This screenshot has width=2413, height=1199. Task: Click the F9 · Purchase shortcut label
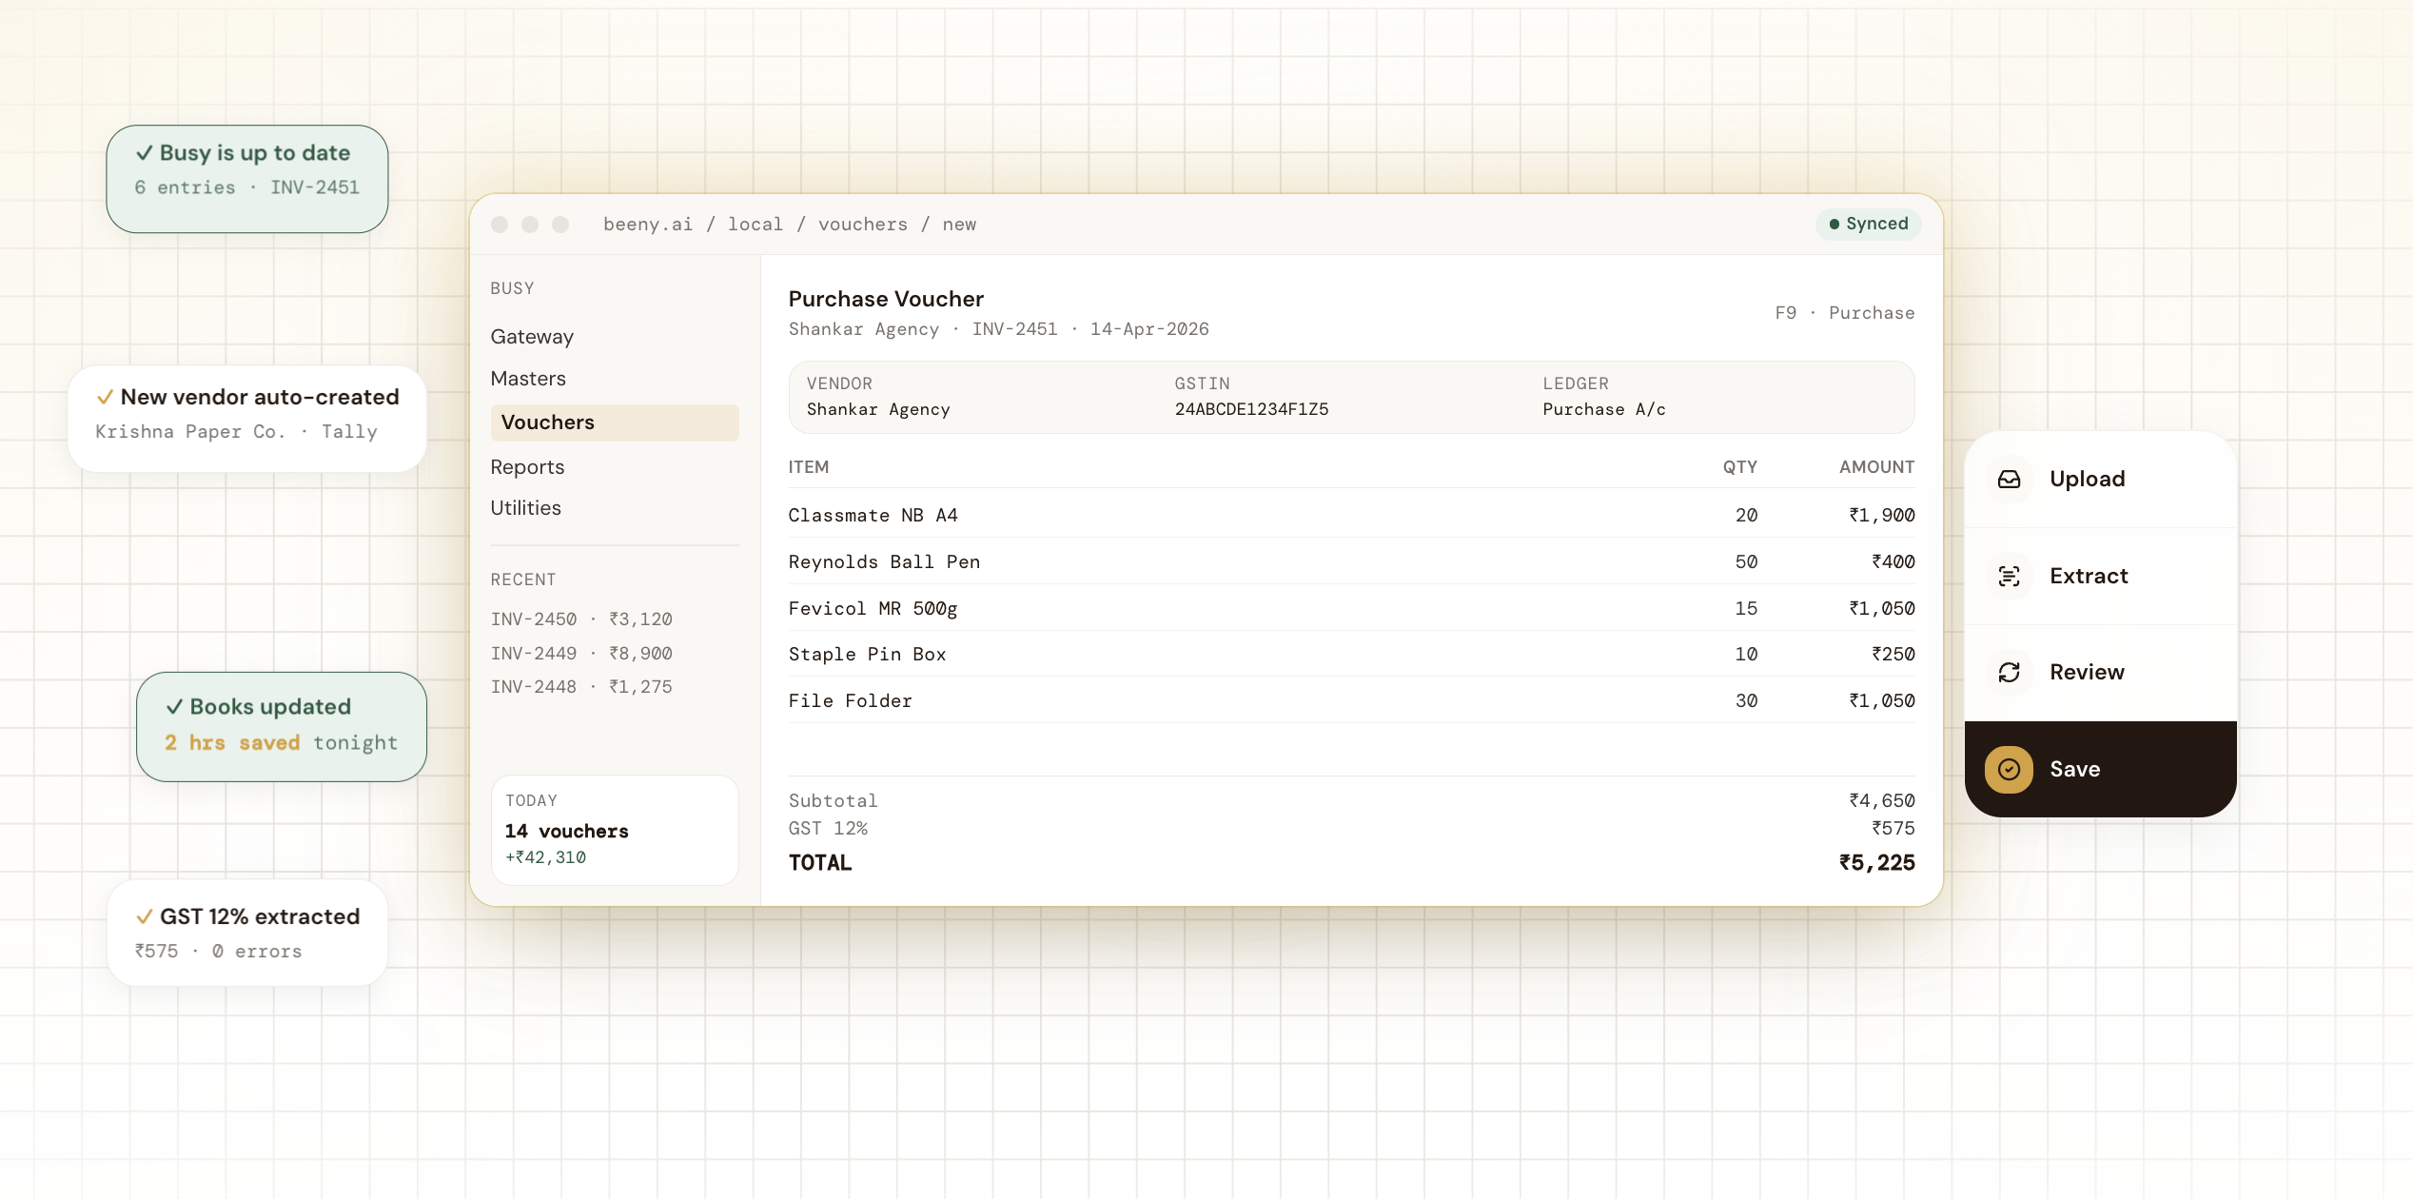1845,313
